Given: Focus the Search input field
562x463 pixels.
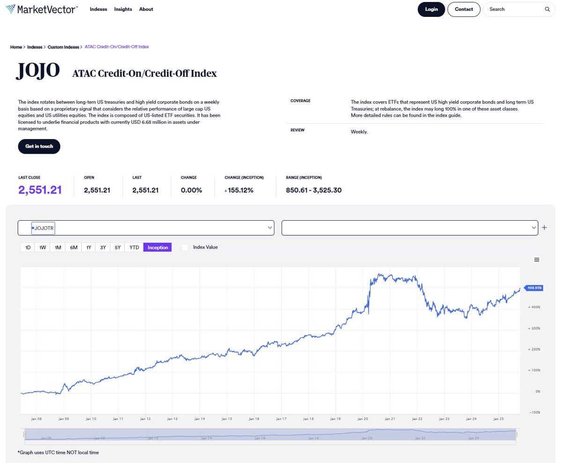Looking at the screenshot, I should click(513, 9).
